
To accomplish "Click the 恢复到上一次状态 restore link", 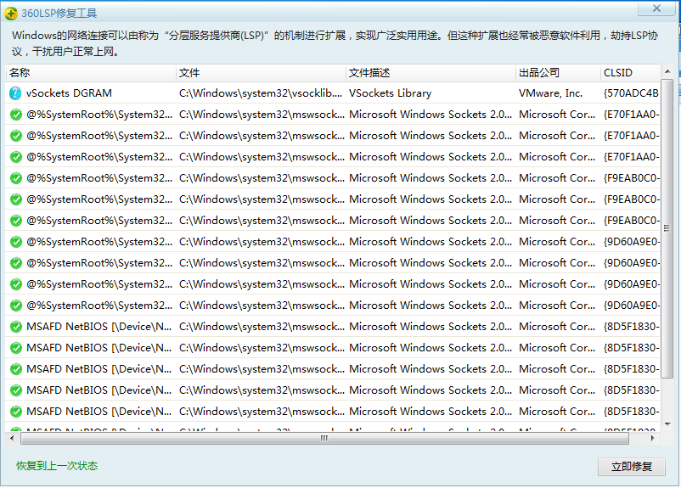I will pos(57,466).
